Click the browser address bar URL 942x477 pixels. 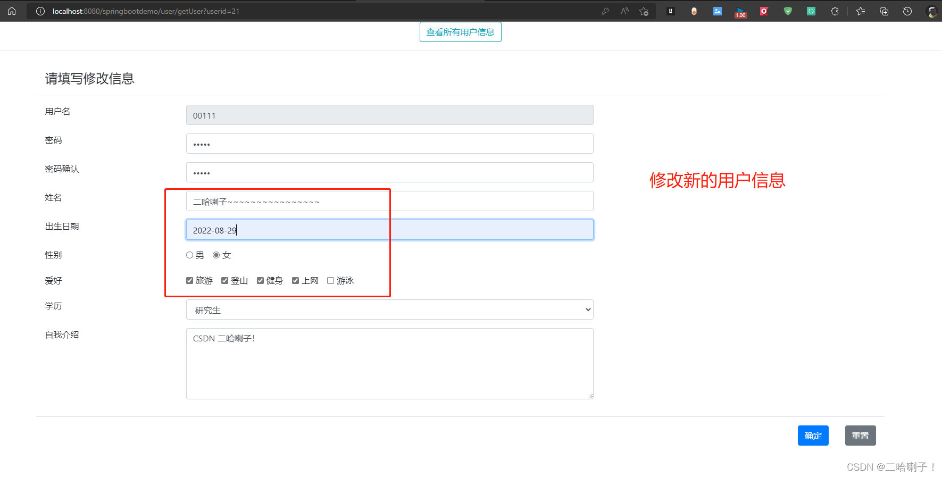click(146, 11)
